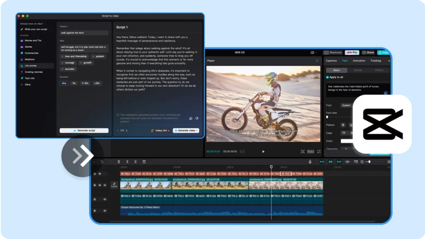The image size is (425, 239).
Task: Click the delete trash icon in timeline toolbar
Action: point(144,162)
